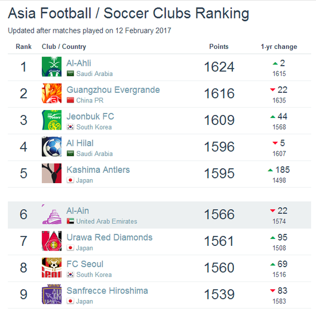The height and width of the screenshot is (311, 316).
Task: Click the Points column header
Action: coord(219,47)
